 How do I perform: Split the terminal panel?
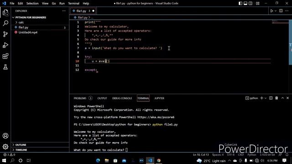tap(271, 98)
